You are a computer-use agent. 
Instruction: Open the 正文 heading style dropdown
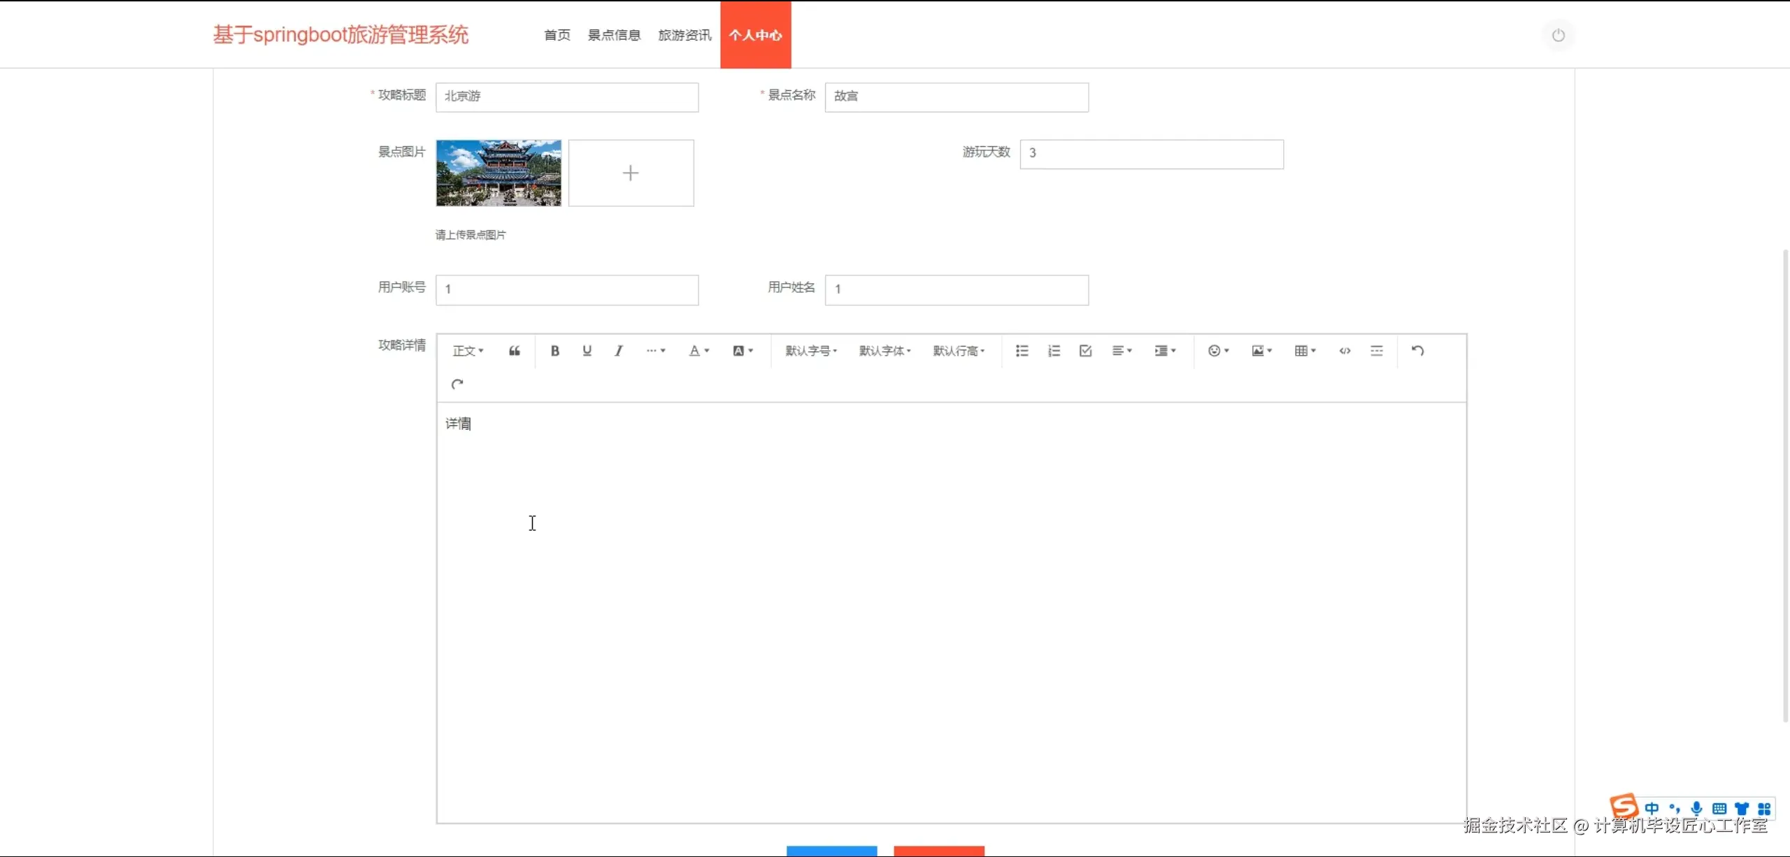click(468, 351)
